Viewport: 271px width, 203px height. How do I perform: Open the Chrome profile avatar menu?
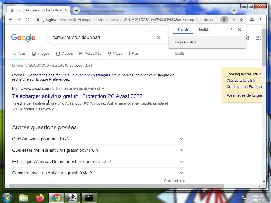[252, 20]
